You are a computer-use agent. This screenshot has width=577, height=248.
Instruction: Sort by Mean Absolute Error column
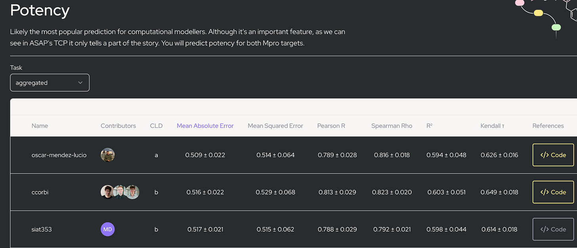(x=205, y=126)
